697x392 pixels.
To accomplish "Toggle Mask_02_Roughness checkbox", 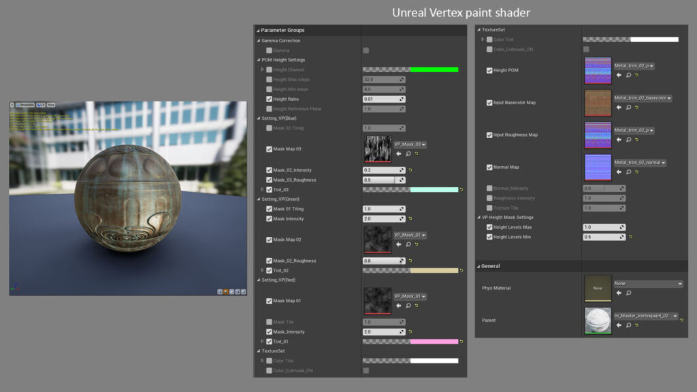I will pyautogui.click(x=269, y=261).
